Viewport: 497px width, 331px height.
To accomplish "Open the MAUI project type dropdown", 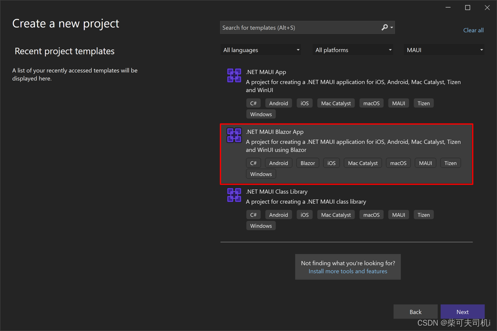I will click(x=444, y=50).
